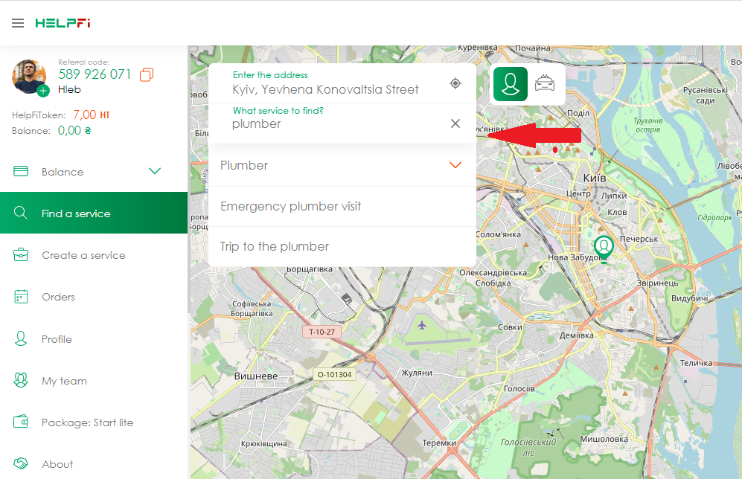This screenshot has width=742, height=479.
Task: Select Trip to the plumber
Action: 275,246
